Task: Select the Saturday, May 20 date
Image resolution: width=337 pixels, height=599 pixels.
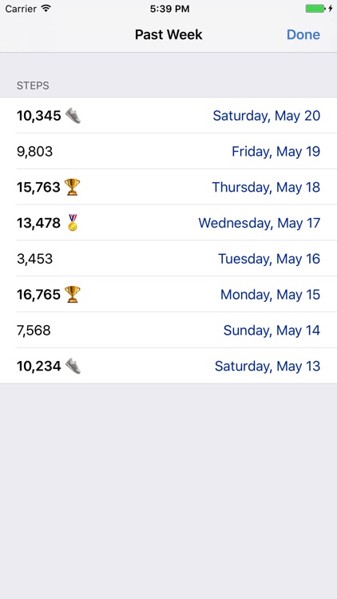Action: pyautogui.click(x=266, y=116)
